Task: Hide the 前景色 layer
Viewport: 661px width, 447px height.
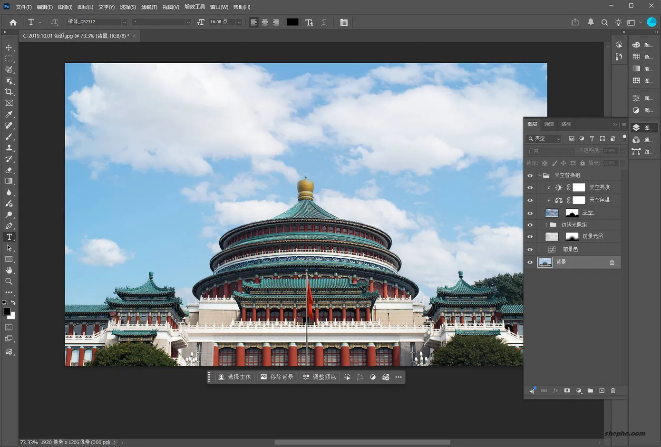Action: pyautogui.click(x=530, y=249)
